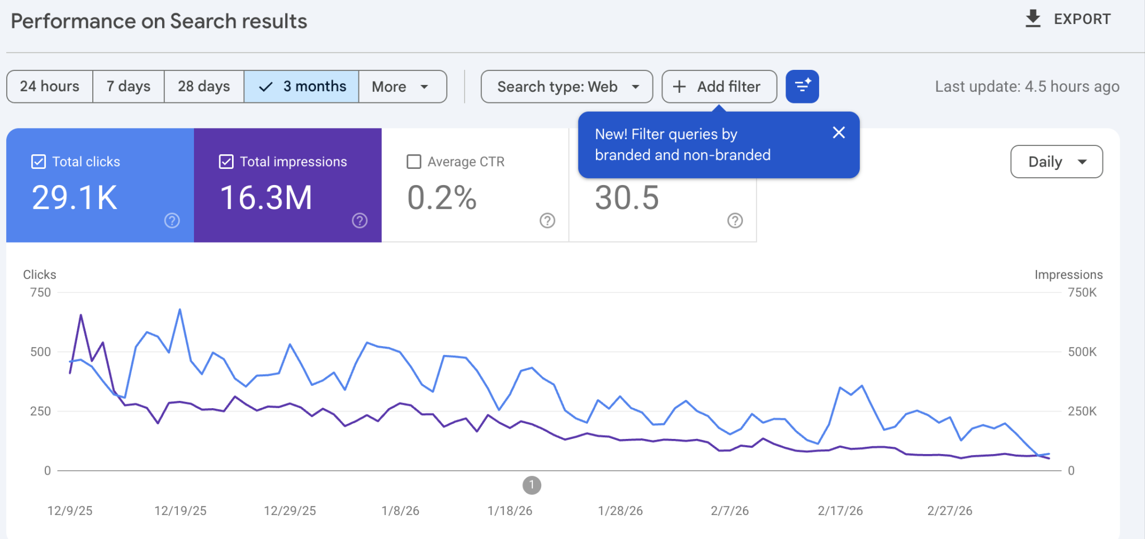Enable the Average CTR checkbox
The height and width of the screenshot is (539, 1145).
click(x=414, y=162)
